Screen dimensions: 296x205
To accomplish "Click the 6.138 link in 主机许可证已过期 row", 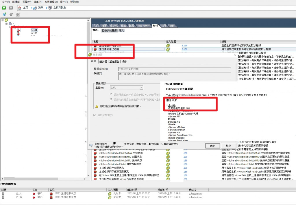I will (x=184, y=49).
